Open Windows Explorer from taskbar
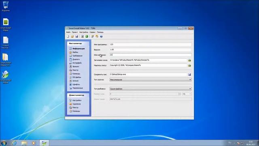This screenshot has height=146, width=259. (x=24, y=143)
